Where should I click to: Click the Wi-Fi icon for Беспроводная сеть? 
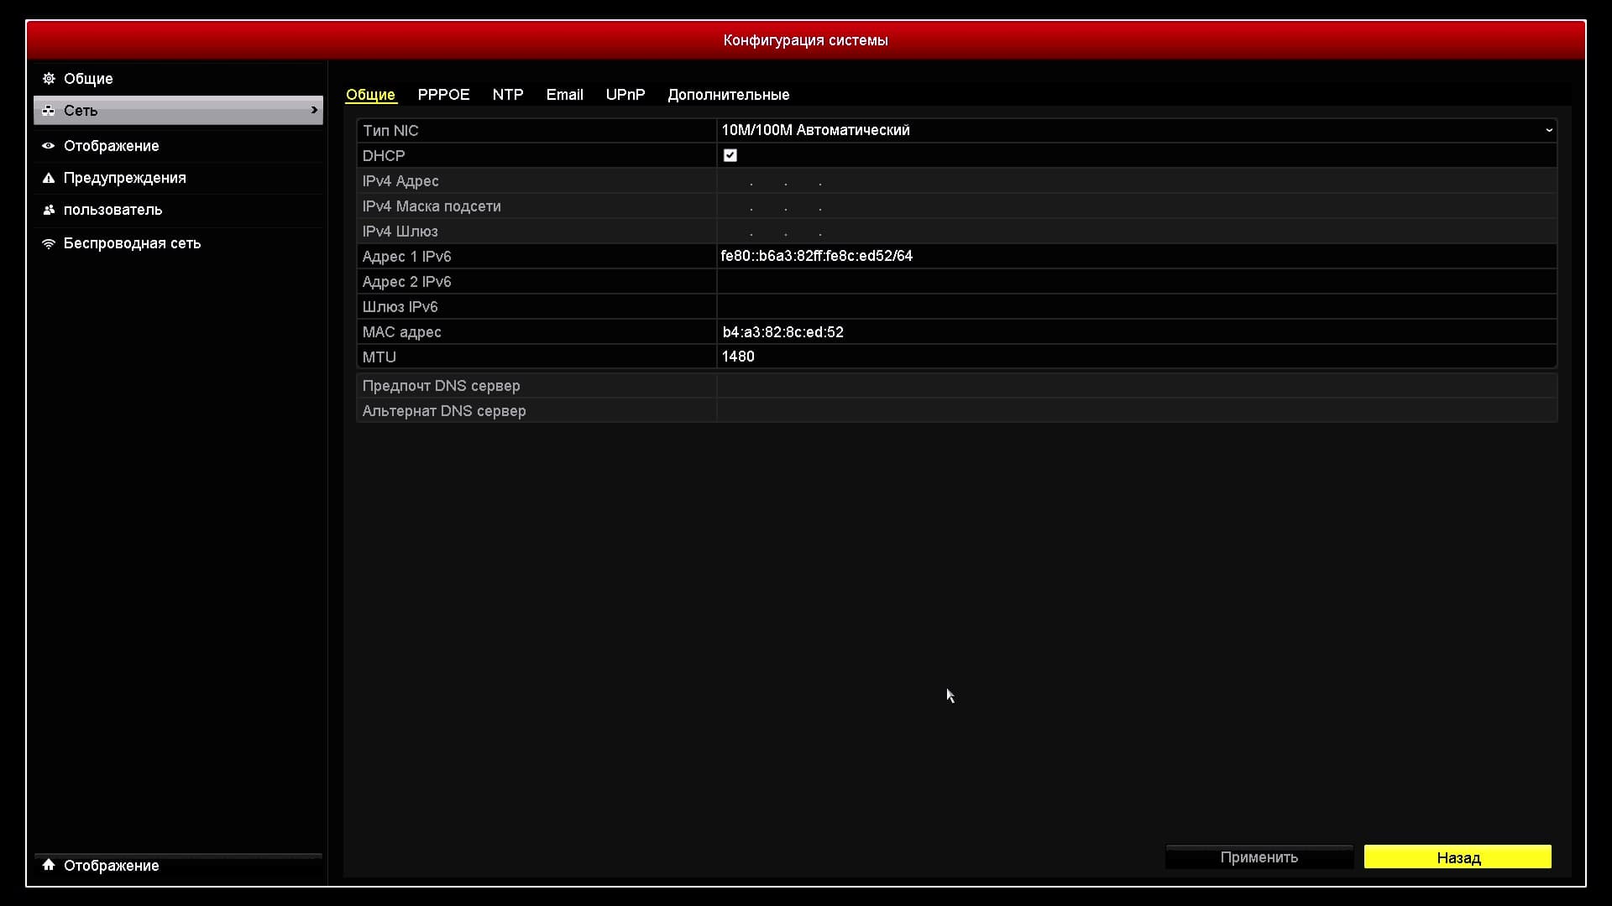pos(49,243)
